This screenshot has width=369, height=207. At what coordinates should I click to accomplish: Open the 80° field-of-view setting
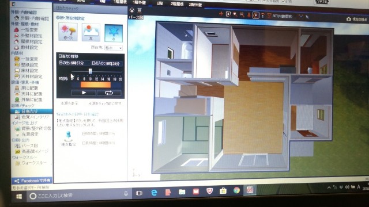[x=283, y=16]
